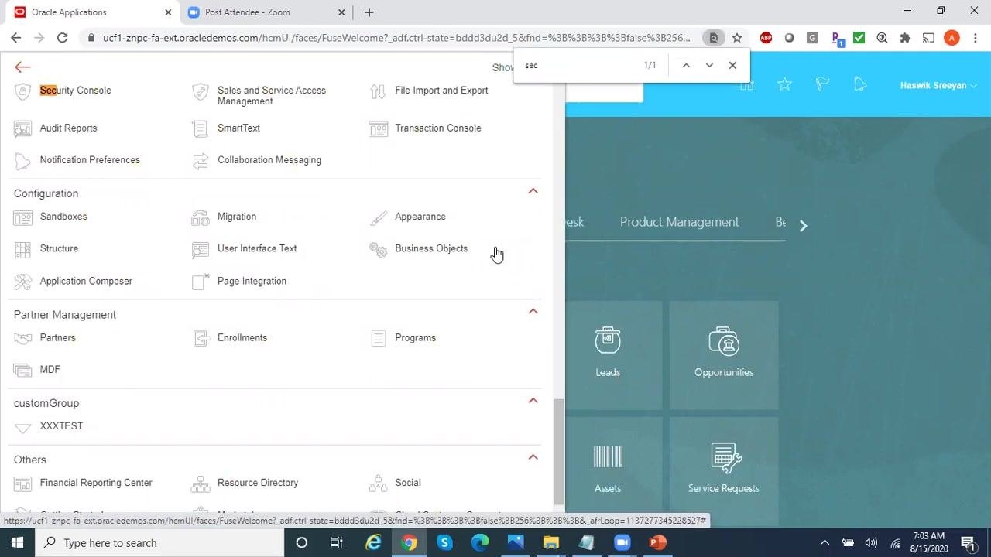
Task: Open Sandboxes icon in Configuration
Action: click(x=23, y=217)
